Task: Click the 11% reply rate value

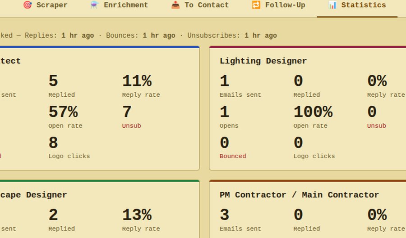Action: point(137,81)
